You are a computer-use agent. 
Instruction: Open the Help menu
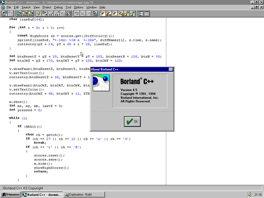pos(102,8)
